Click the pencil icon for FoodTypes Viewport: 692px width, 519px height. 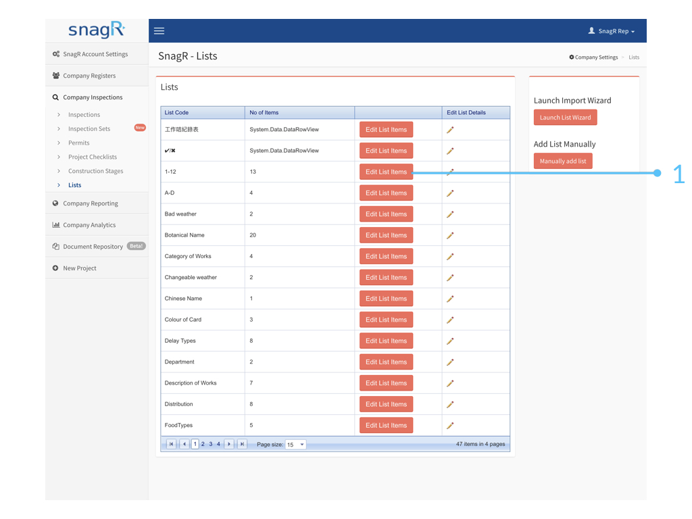click(x=450, y=426)
